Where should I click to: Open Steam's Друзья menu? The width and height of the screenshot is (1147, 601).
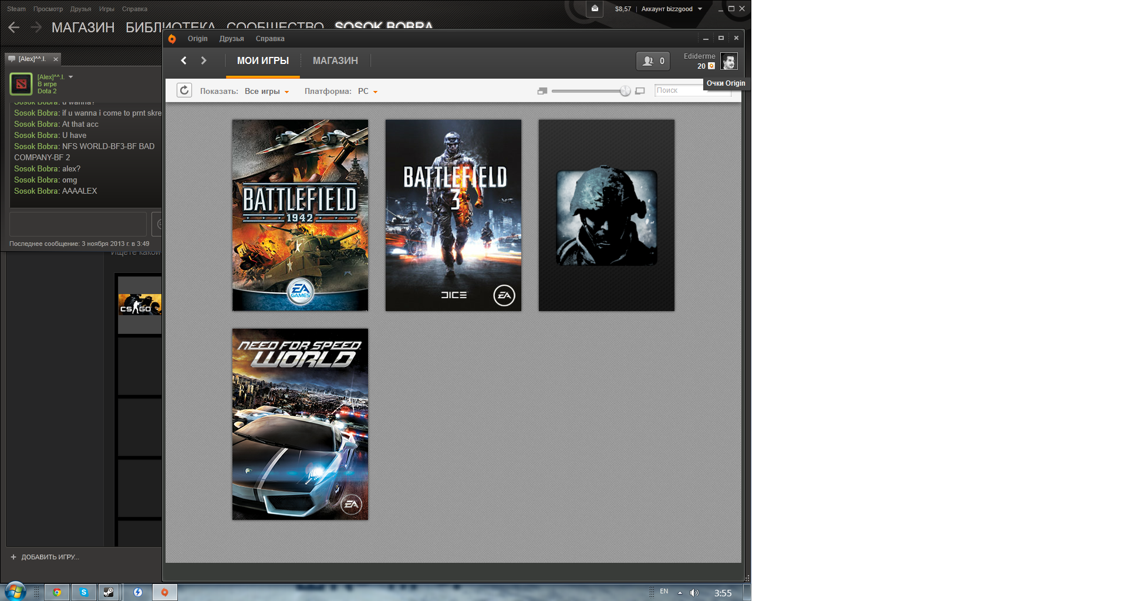pyautogui.click(x=80, y=9)
